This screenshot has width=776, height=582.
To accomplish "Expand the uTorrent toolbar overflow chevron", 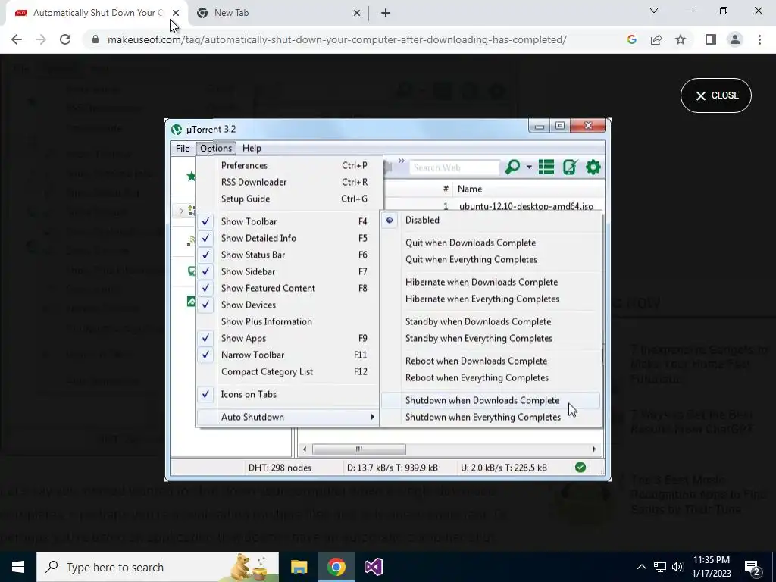I will click(x=402, y=161).
